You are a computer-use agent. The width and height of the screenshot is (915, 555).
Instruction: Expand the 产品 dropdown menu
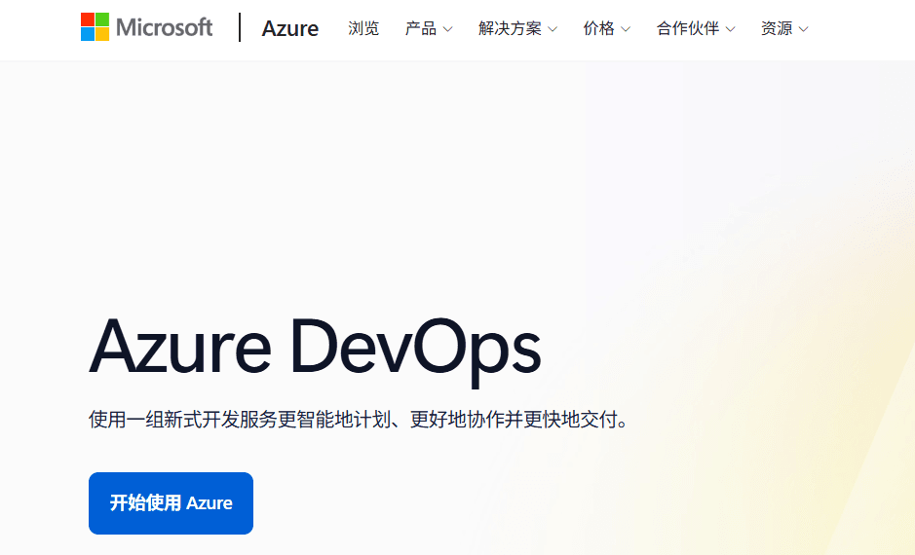tap(429, 28)
